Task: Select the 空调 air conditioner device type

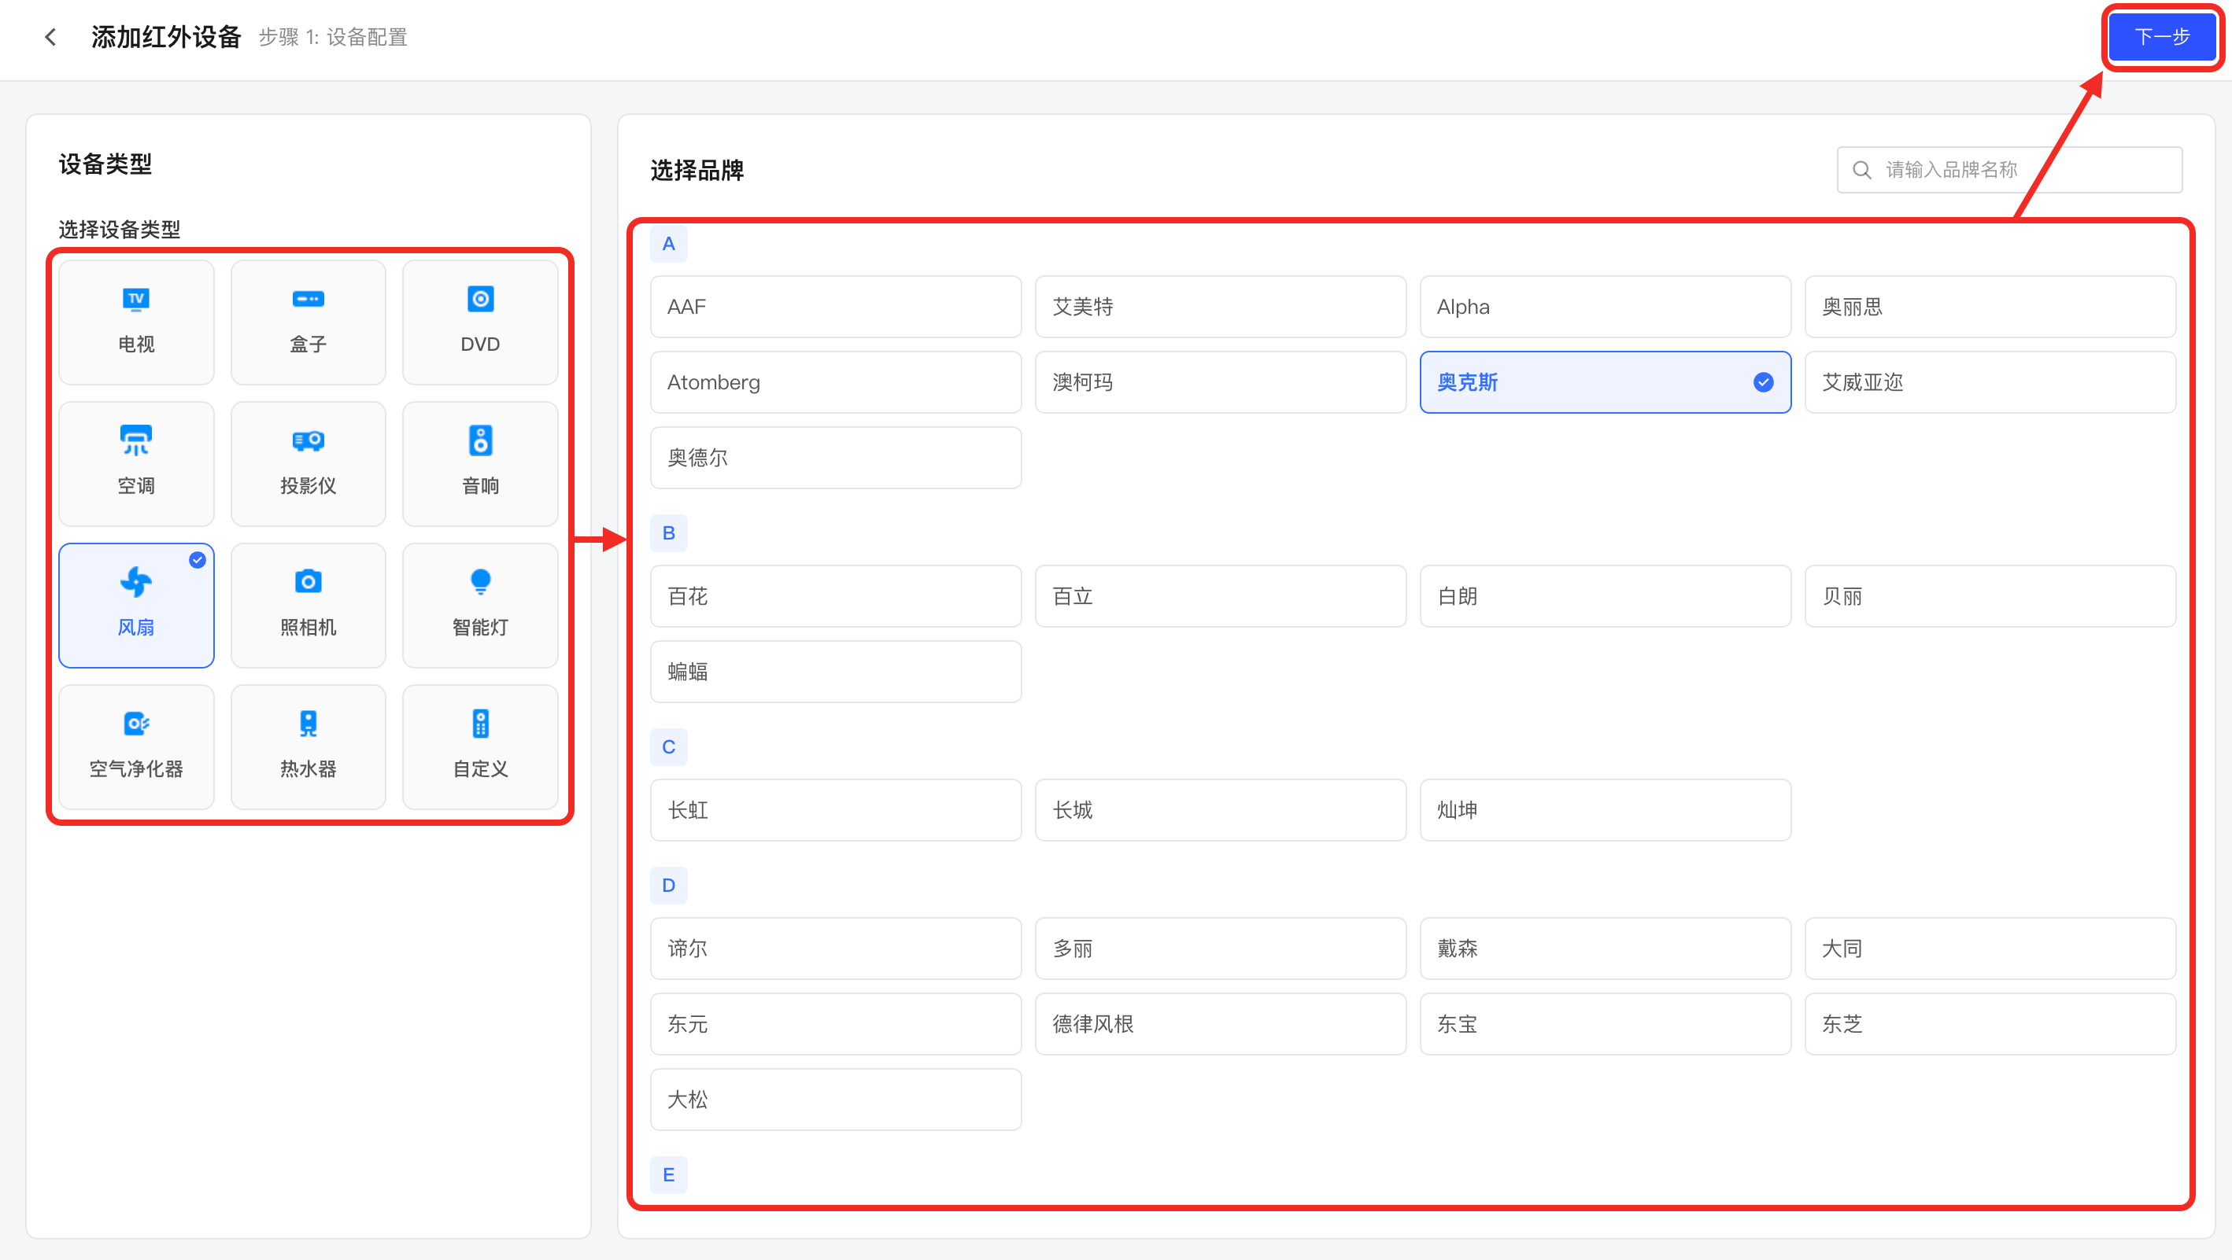Action: (x=136, y=464)
